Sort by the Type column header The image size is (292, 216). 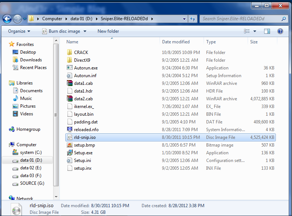(226, 42)
